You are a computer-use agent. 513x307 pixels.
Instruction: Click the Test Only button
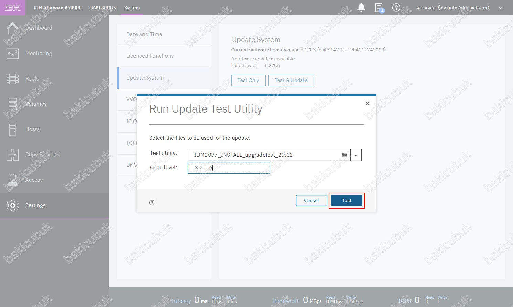tap(248, 80)
